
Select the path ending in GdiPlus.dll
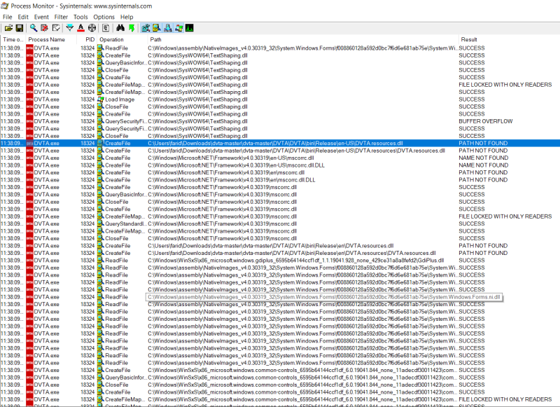(295, 260)
